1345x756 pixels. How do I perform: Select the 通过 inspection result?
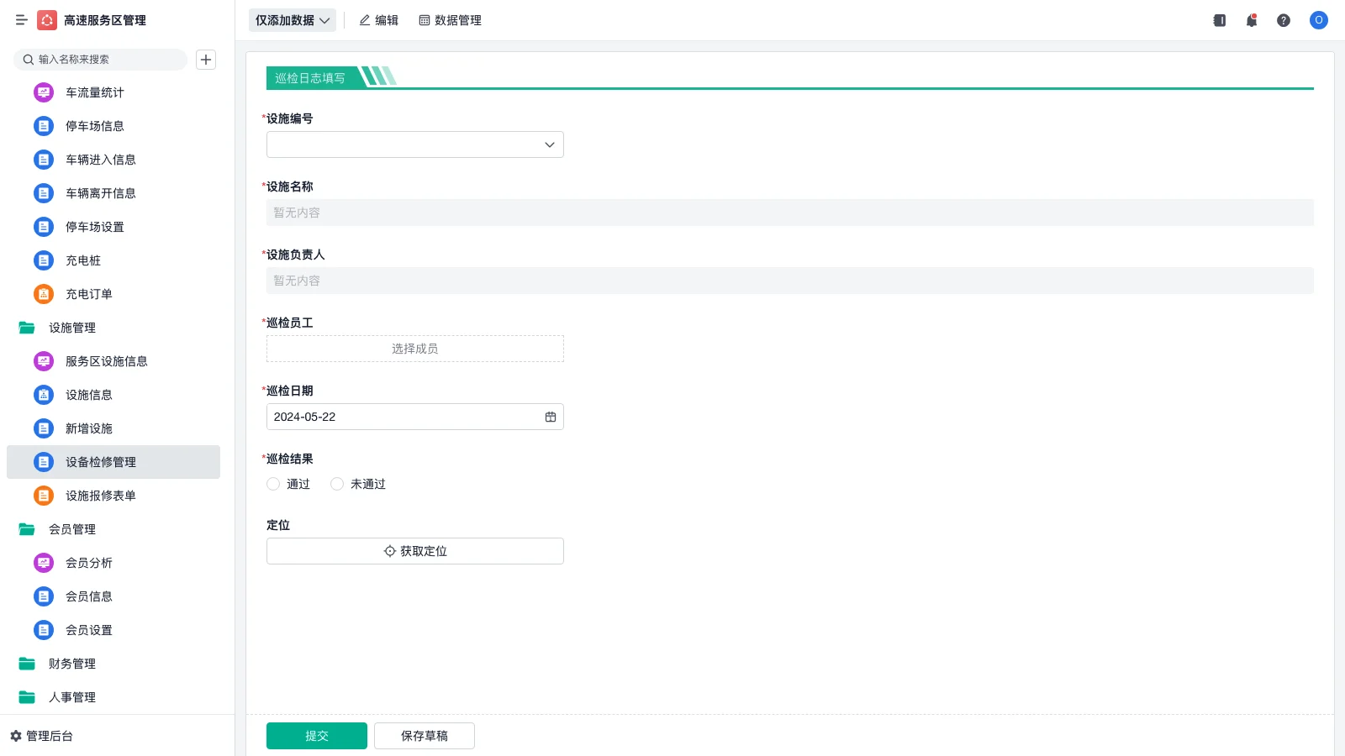pos(273,484)
